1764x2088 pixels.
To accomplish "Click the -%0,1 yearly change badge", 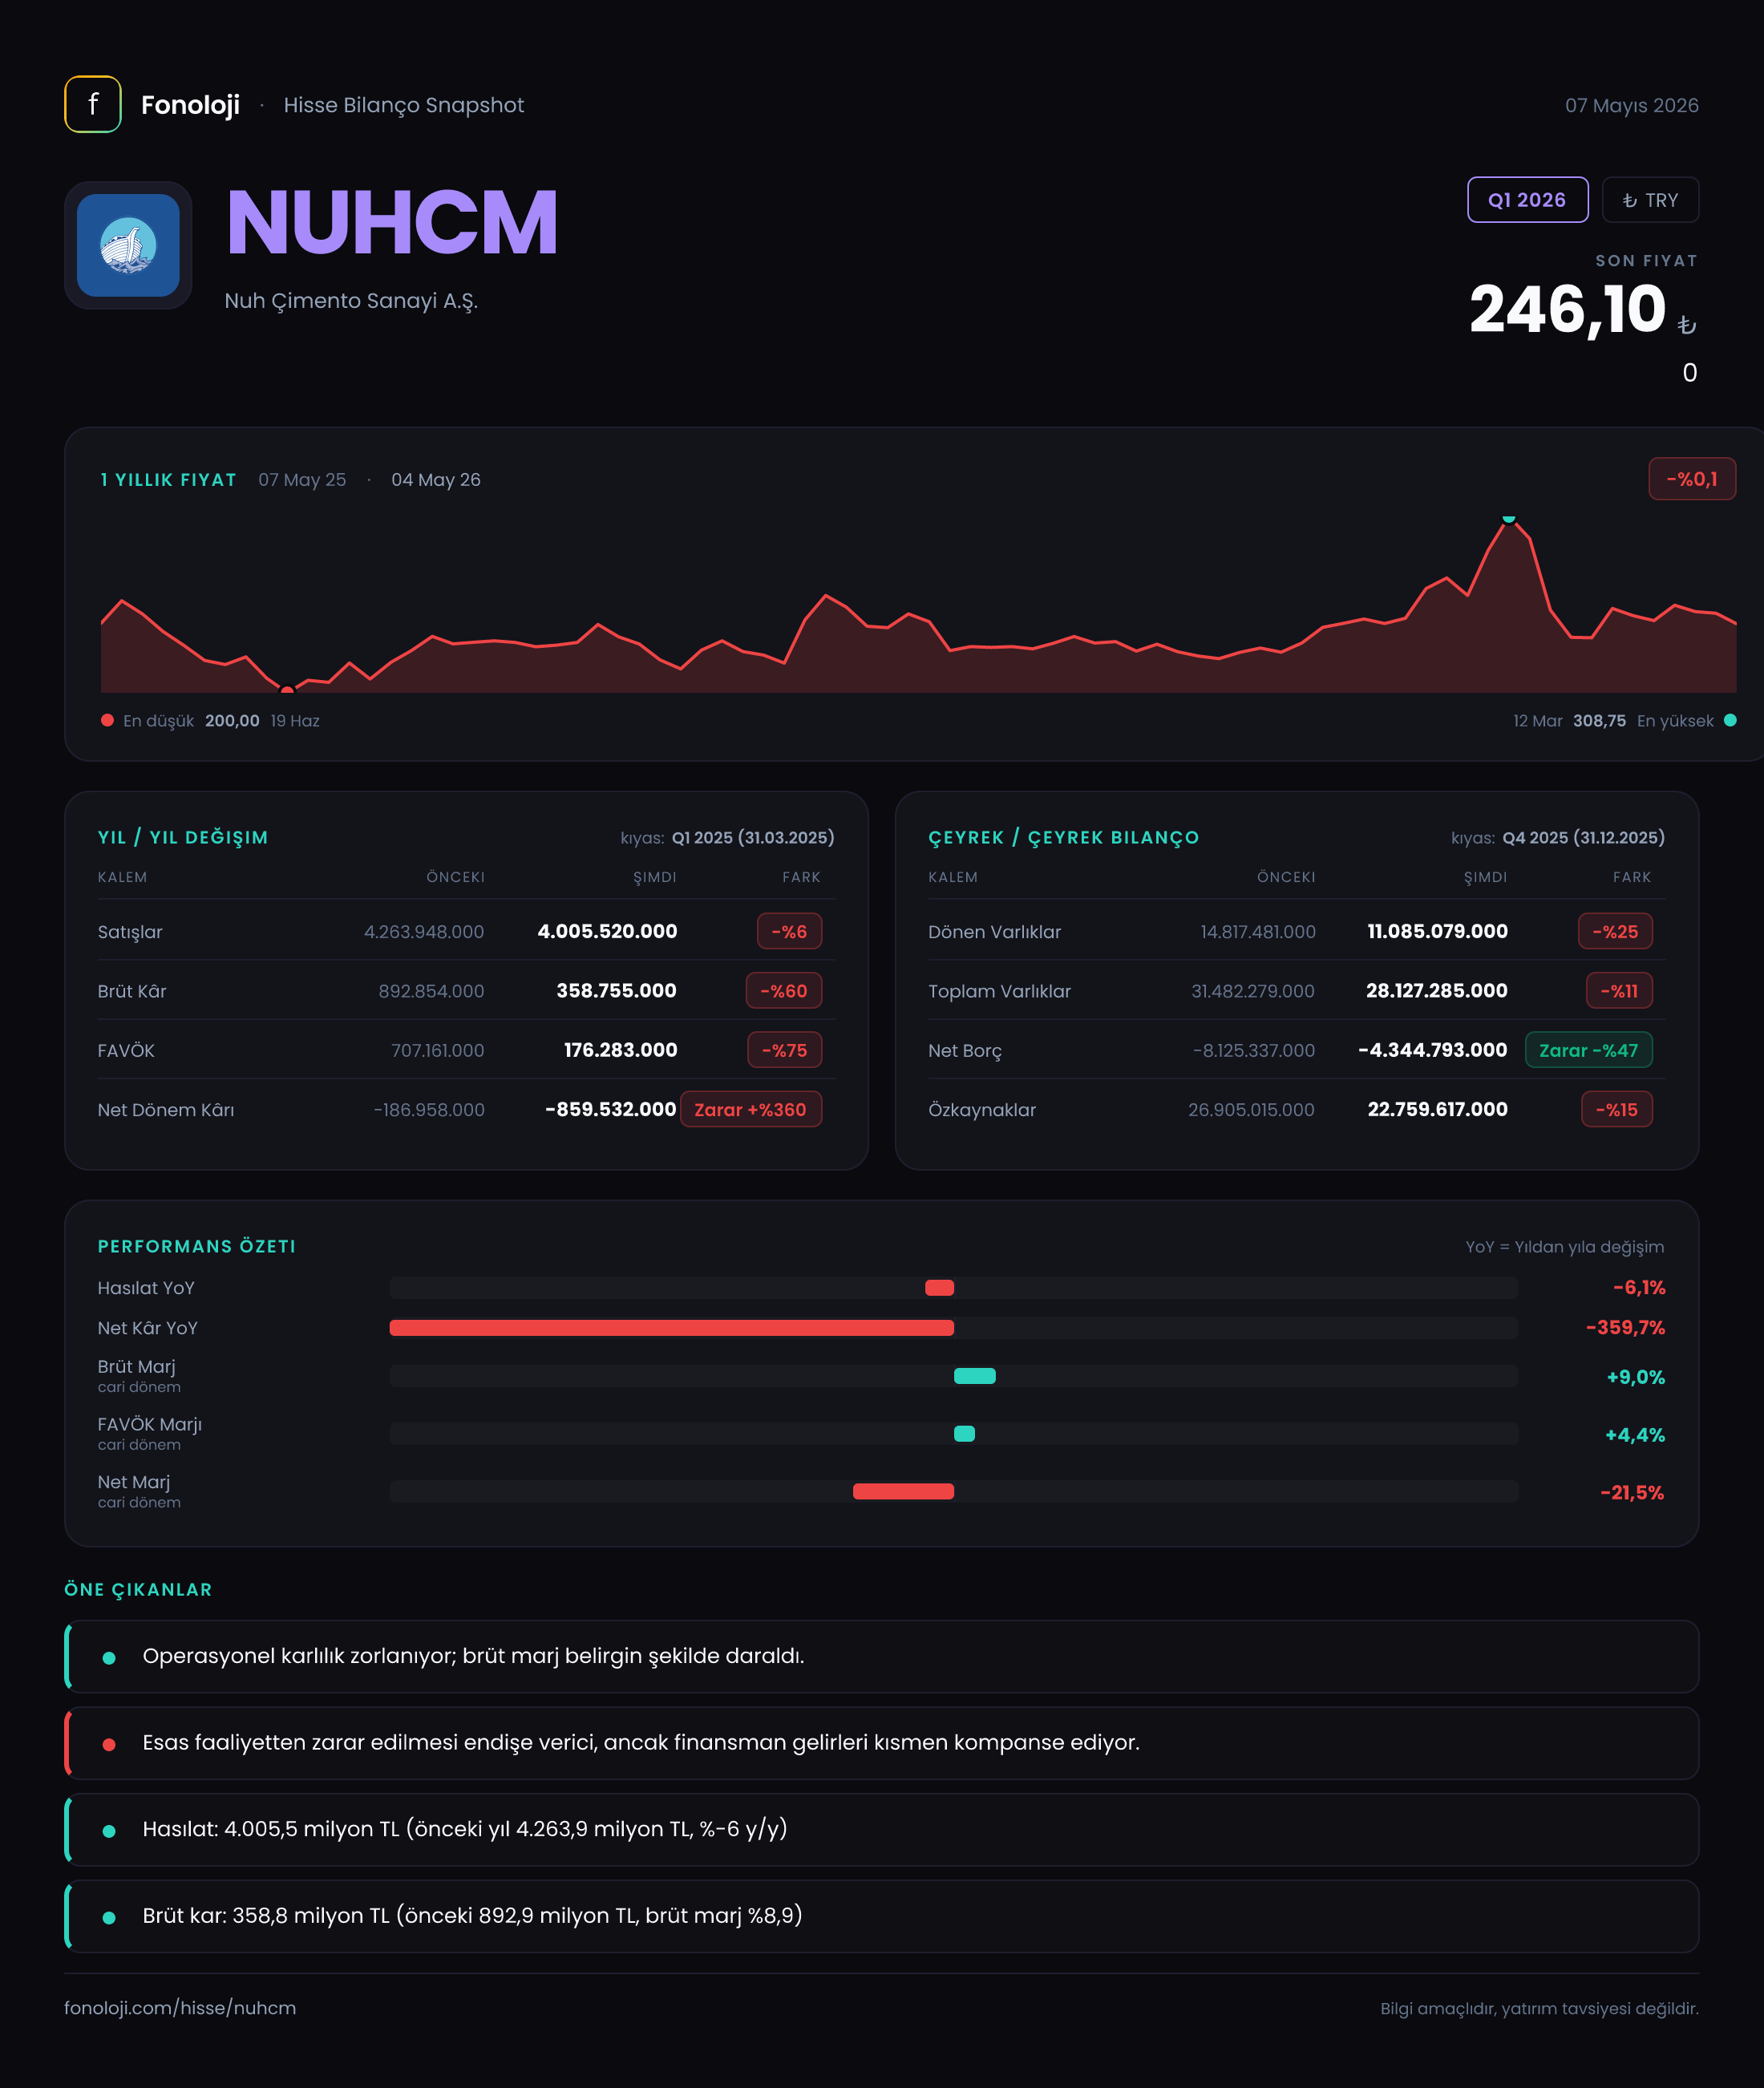I will click(x=1692, y=479).
